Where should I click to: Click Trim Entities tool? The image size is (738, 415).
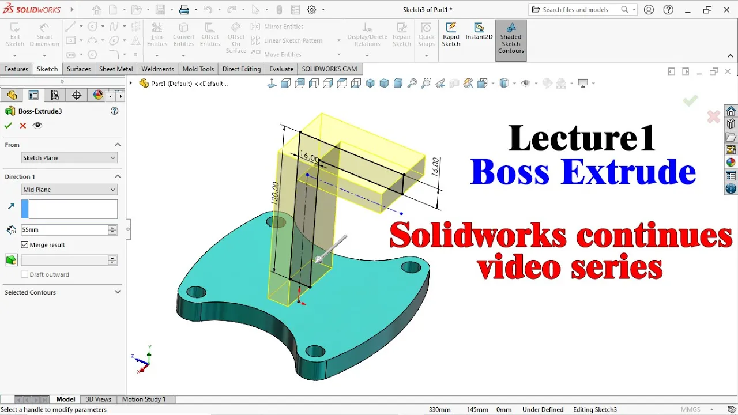[x=157, y=35]
